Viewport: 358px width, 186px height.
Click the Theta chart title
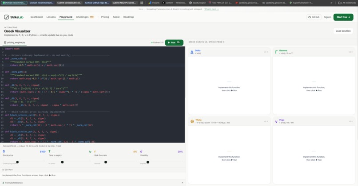[x=199, y=120]
